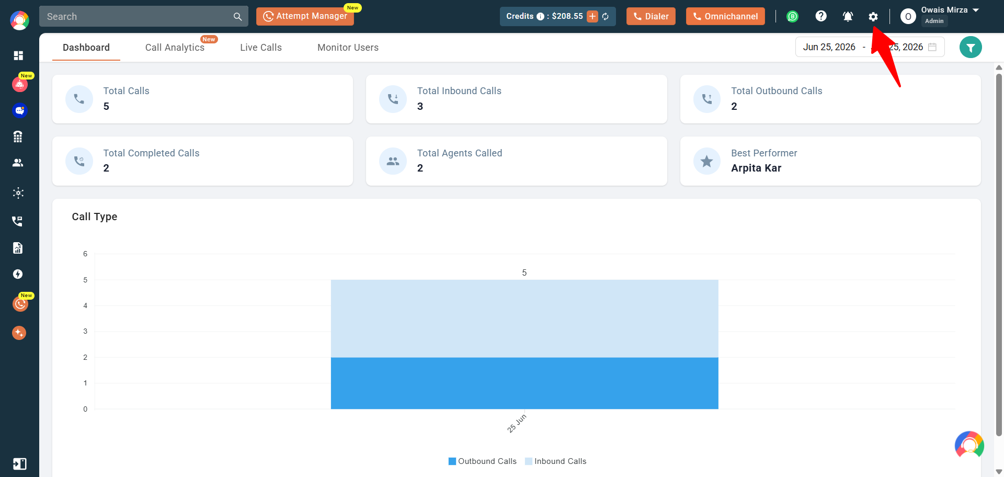Open the Dialer button
1004x477 pixels.
(651, 16)
